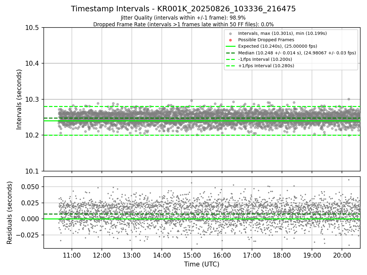Click legend entry 'Possible Dropped Frames'
Screen dimensions: 367x275
click(266, 40)
